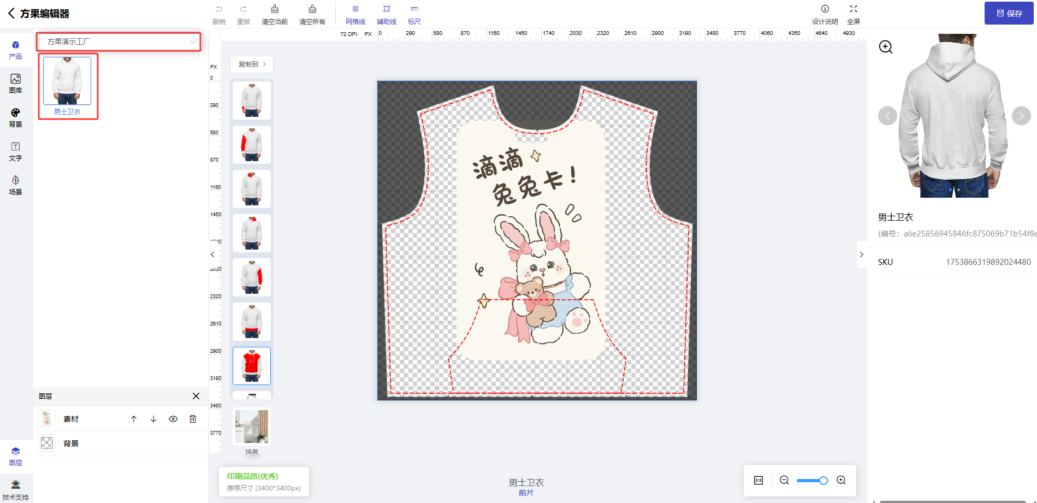
Task: Delete the 素材 layer
Action: (193, 419)
